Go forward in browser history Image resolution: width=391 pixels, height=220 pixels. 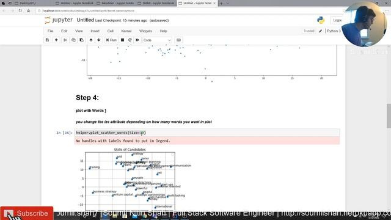click(x=12, y=11)
